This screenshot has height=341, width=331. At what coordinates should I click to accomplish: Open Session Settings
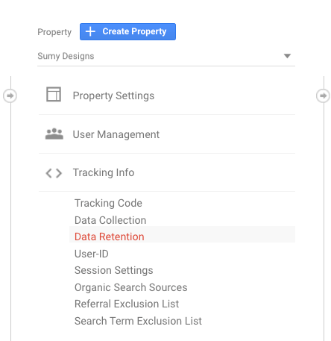click(114, 270)
